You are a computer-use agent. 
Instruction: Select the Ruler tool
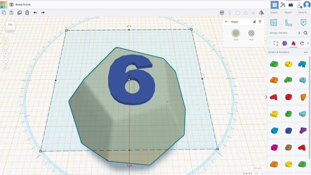pos(289,22)
